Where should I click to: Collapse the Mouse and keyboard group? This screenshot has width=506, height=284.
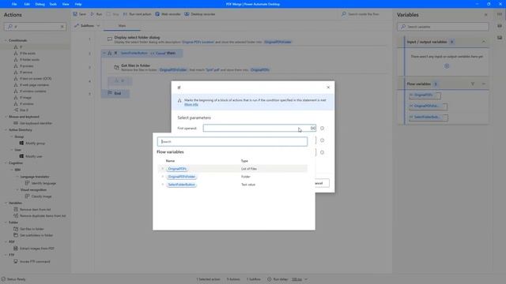coord(6,117)
